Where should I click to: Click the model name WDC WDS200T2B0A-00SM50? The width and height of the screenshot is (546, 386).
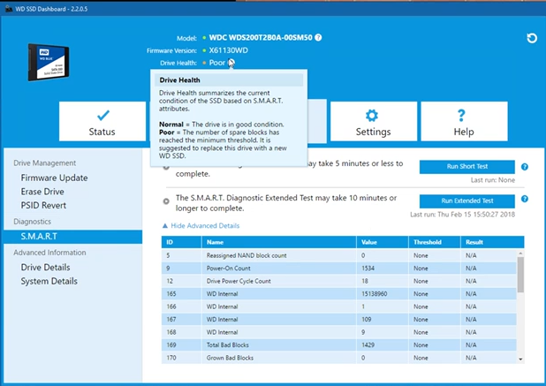tap(261, 38)
